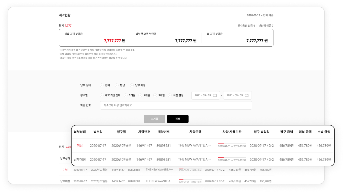
Task: Click the red 미납 status in the background table
Action: pyautogui.click(x=65, y=170)
